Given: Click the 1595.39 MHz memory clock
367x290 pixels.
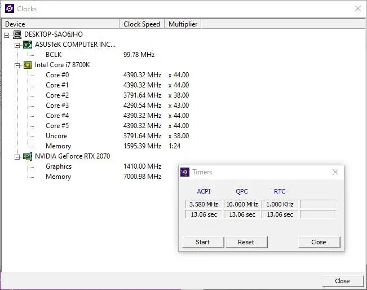Looking at the screenshot, I should [142, 146].
